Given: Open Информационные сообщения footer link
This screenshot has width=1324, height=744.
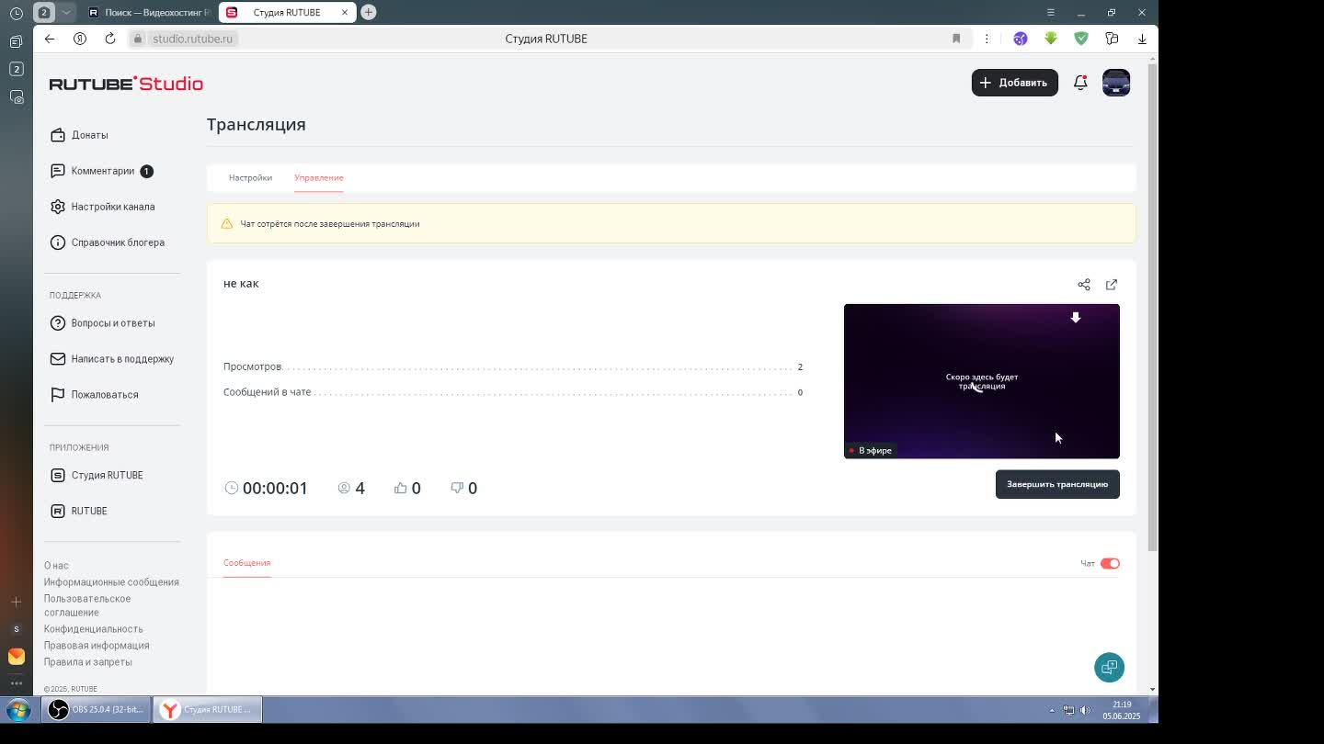Looking at the screenshot, I should point(111,582).
